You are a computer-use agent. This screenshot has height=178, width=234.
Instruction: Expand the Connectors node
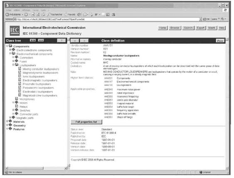[13, 57]
